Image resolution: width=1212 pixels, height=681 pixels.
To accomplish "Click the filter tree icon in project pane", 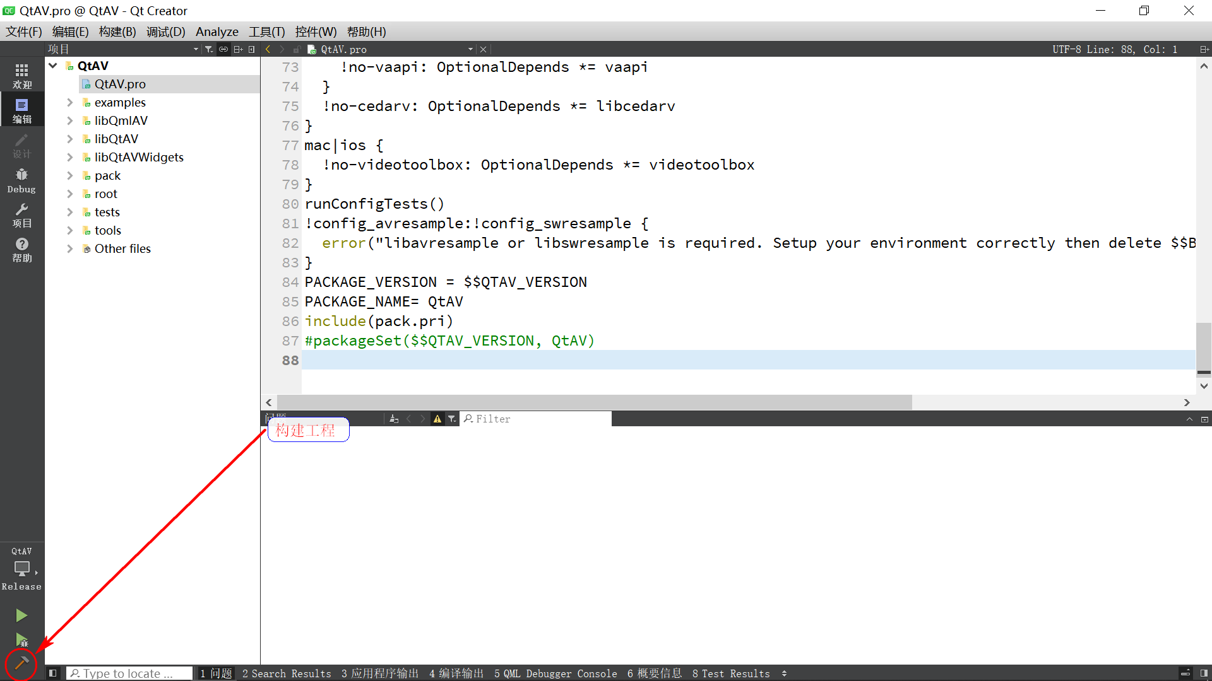I will [209, 49].
